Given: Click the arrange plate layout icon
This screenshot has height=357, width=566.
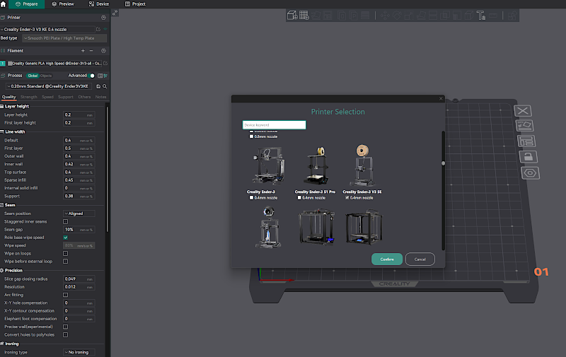Looking at the screenshot, I should 526,141.
